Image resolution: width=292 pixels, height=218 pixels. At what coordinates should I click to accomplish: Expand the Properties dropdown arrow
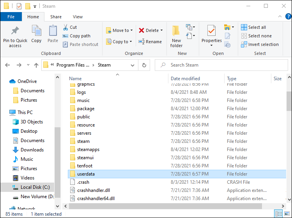pos(211,46)
